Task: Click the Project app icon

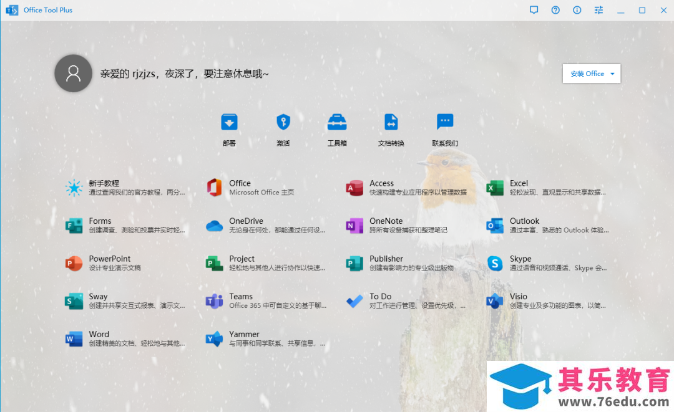Action: 214,263
